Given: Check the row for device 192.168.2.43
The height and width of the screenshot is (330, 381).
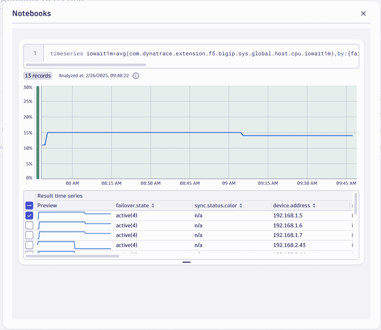Looking at the screenshot, I should (x=29, y=245).
